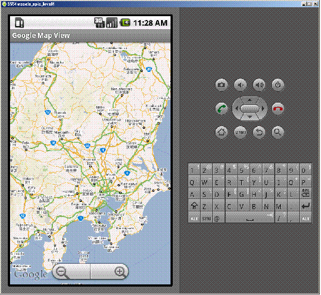
Task: Click the number 8 key
Action: pos(280,169)
